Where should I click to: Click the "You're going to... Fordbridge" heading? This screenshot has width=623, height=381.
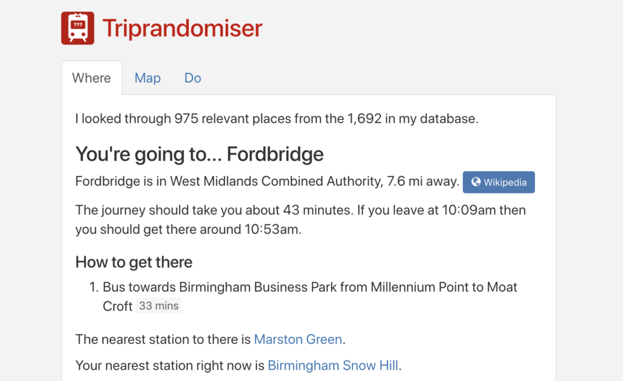click(199, 154)
